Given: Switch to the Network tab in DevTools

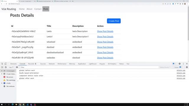Looking at the screenshot, I should tap(52, 64).
